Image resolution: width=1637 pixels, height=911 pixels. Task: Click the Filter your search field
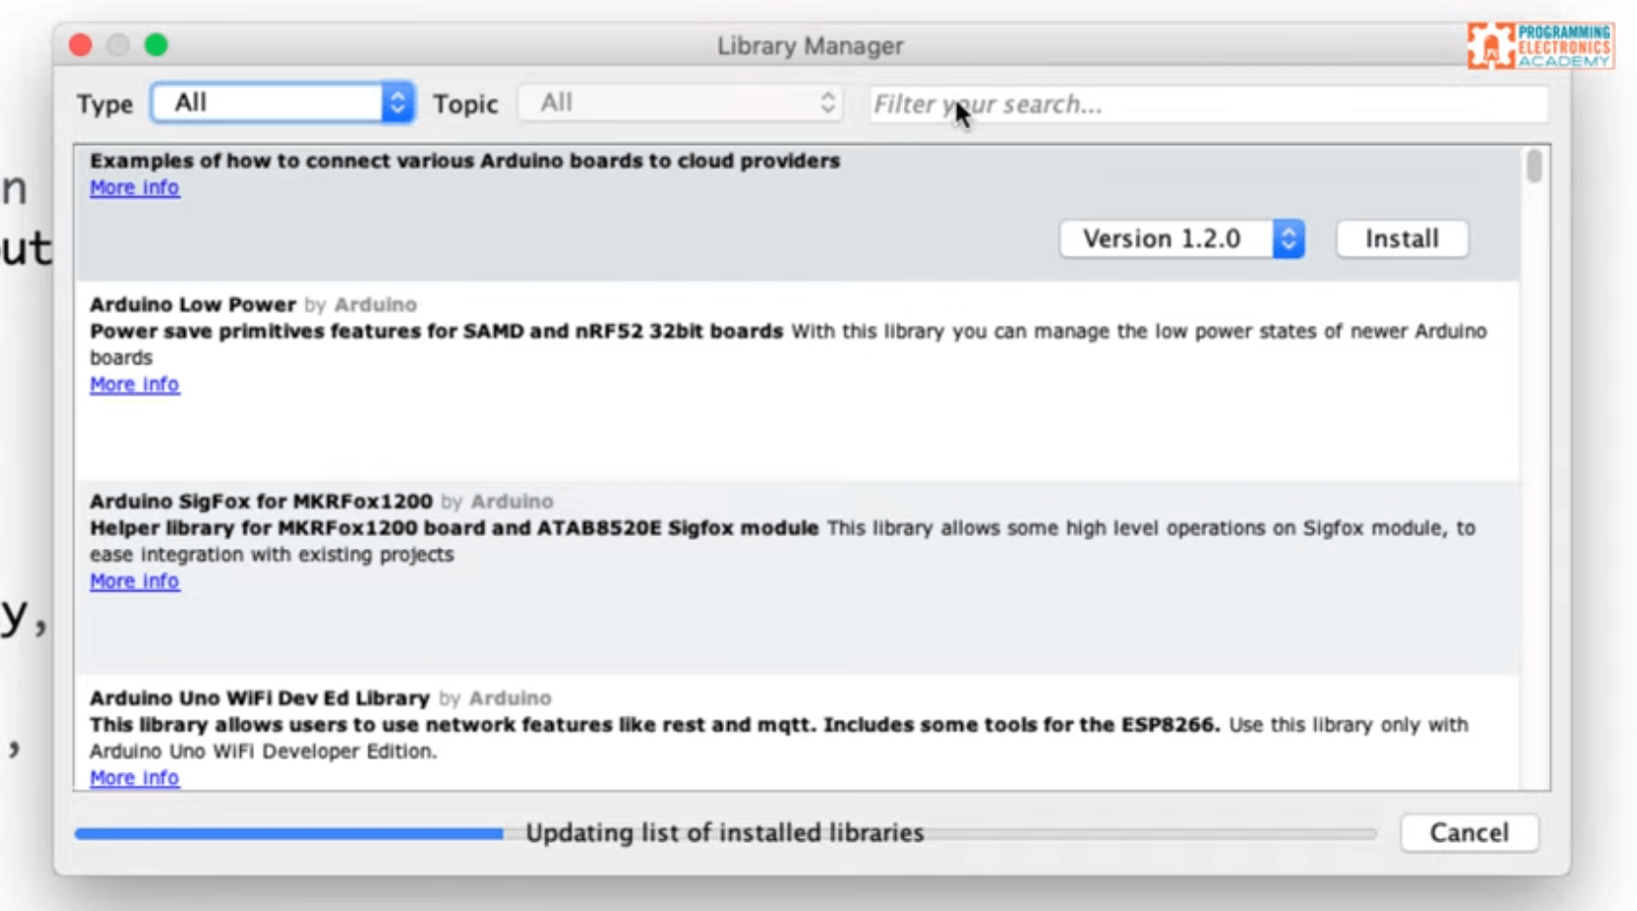[1208, 104]
